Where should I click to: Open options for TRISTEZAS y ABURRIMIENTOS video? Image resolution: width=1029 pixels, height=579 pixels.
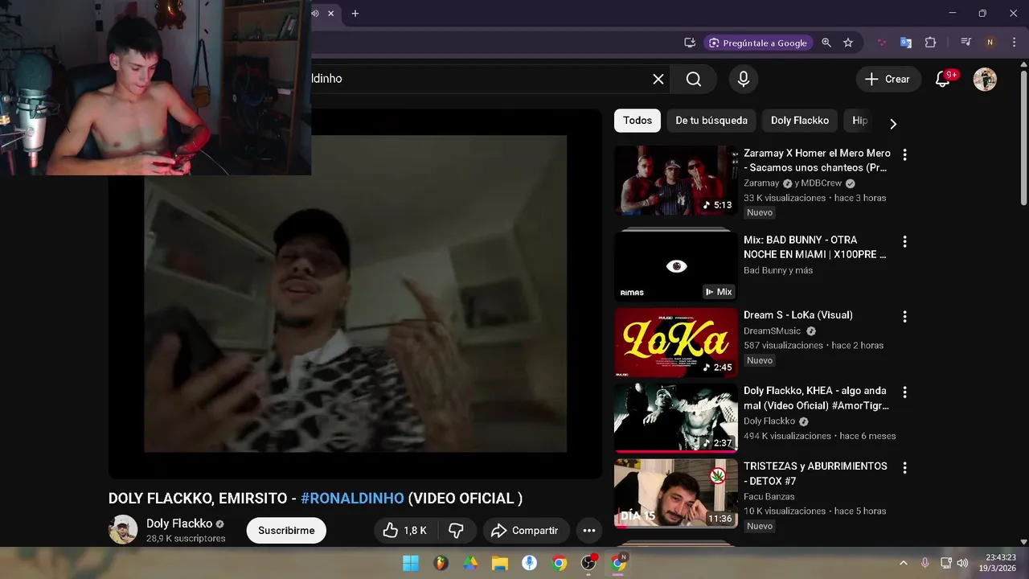tap(904, 468)
